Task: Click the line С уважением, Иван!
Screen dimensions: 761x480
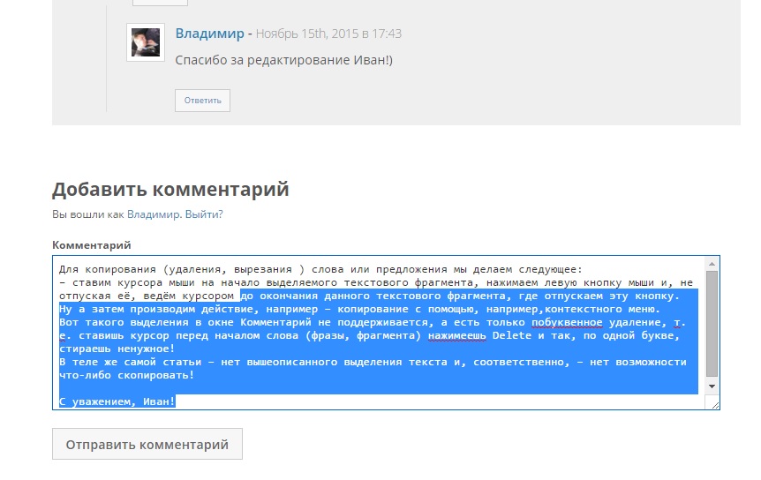Action: click(117, 401)
